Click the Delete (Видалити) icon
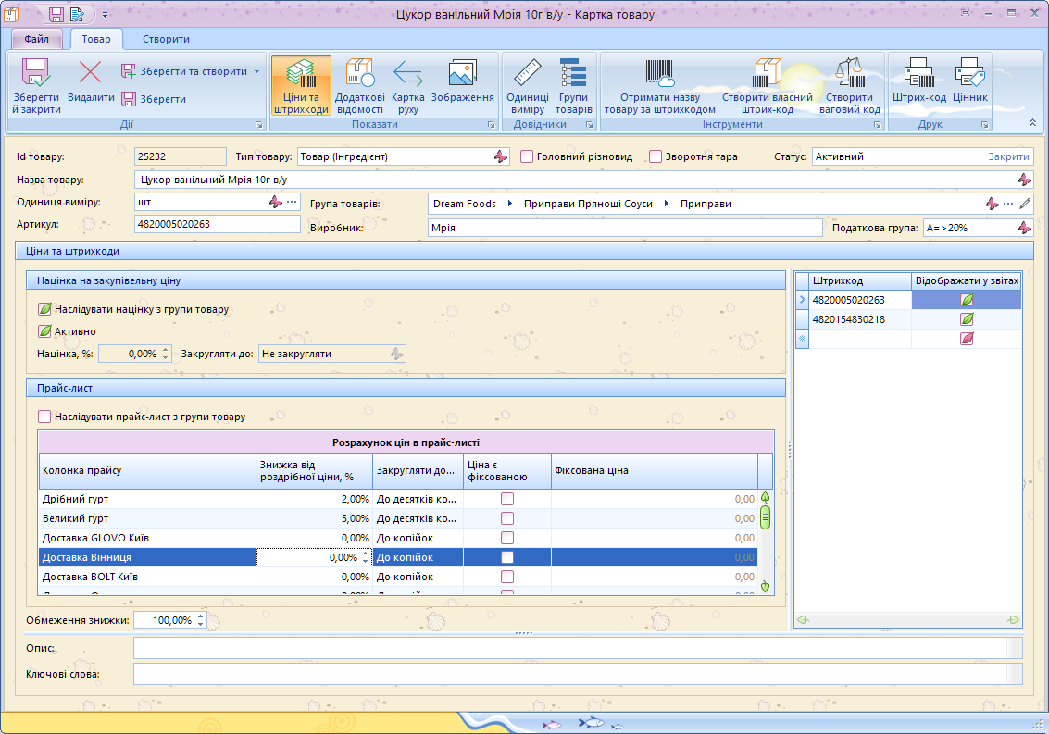Viewport: 1049px width, 734px height. [91, 74]
